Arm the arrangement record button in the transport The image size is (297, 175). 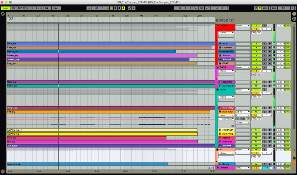click(119, 8)
